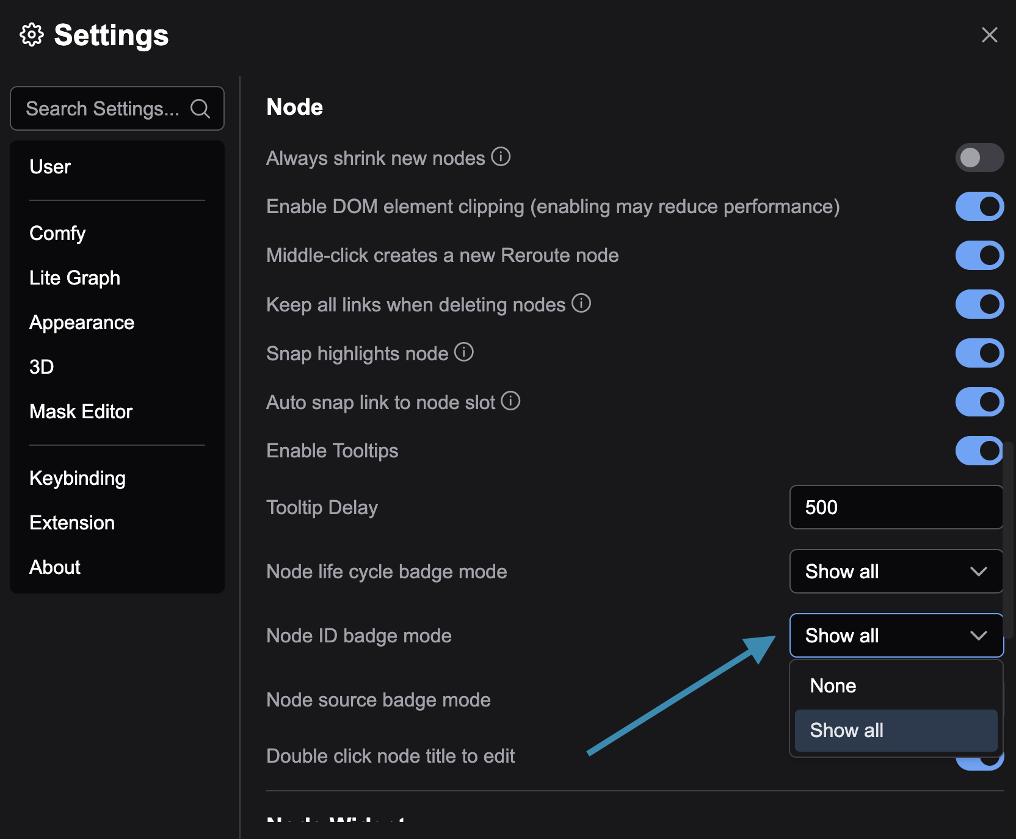The width and height of the screenshot is (1016, 839).
Task: Click info icon beside Always shrink new nodes
Action: tap(501, 157)
